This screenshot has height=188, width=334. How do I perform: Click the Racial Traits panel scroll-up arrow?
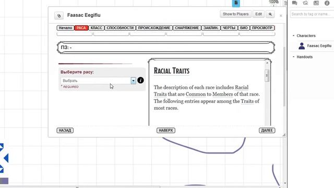[267, 63]
